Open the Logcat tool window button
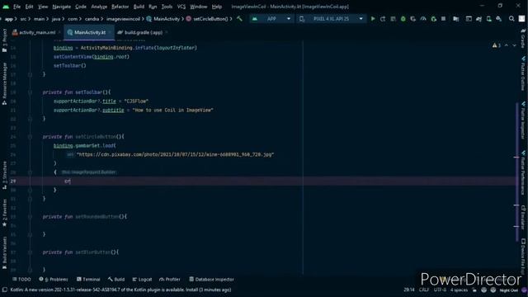 pos(142,280)
